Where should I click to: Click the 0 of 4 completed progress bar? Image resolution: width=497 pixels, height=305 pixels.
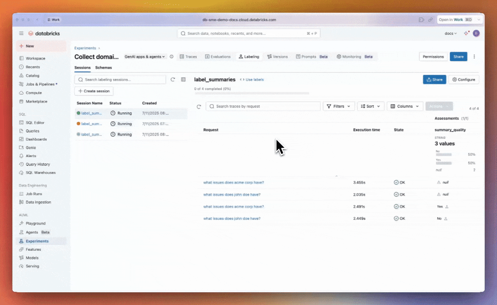tap(251, 93)
